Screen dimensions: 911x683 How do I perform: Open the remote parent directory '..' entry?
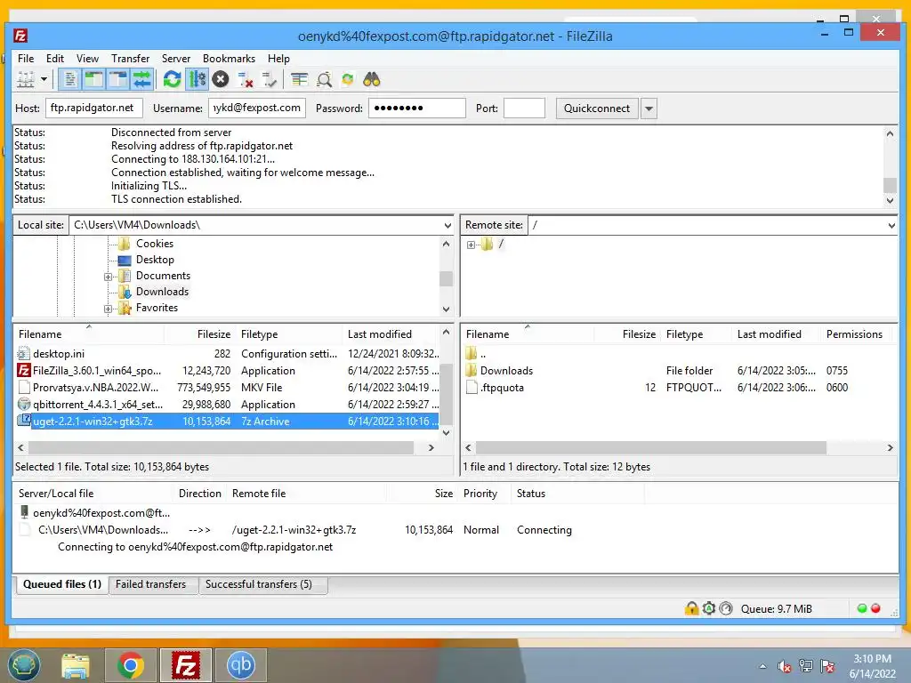(x=680, y=353)
